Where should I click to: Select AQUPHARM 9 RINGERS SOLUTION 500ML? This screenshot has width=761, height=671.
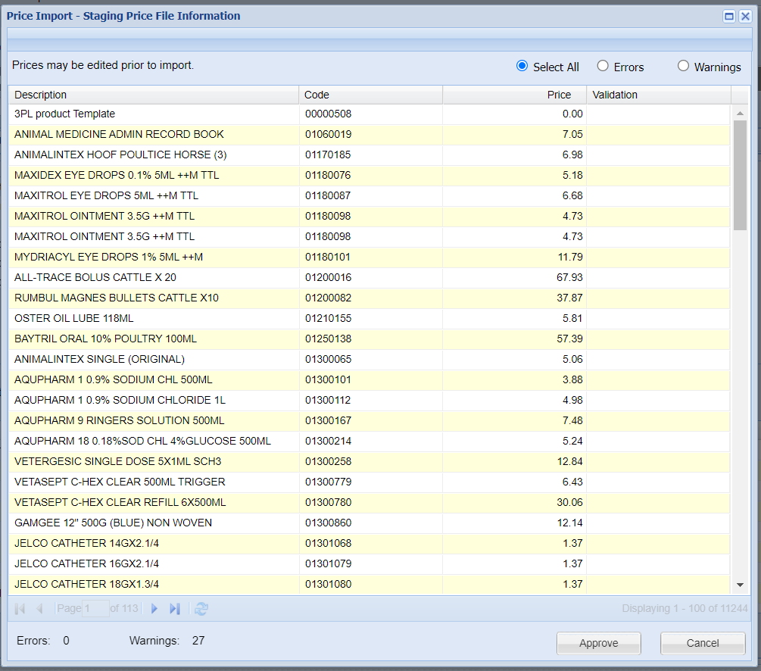(369, 420)
